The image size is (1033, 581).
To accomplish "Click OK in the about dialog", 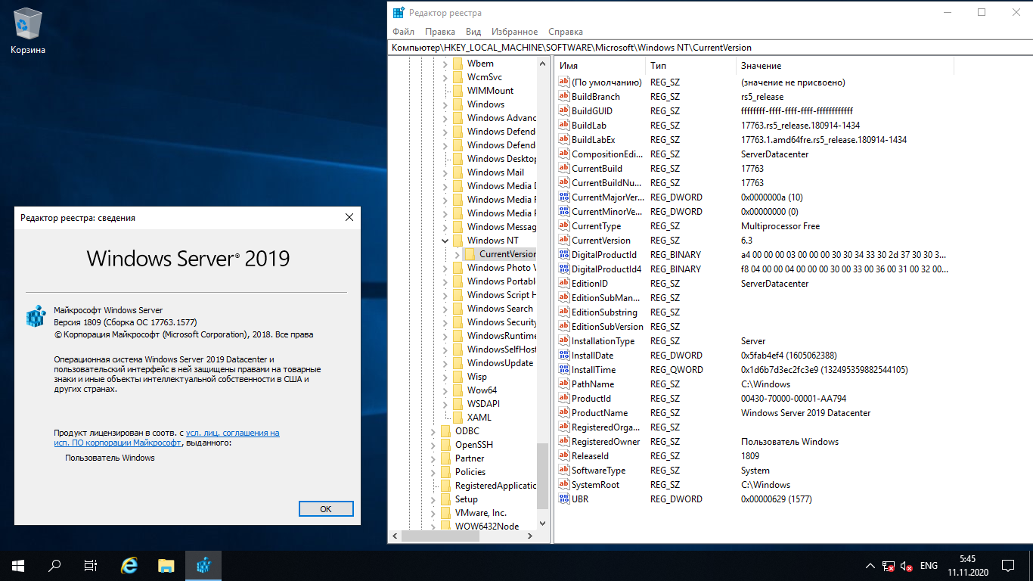I will pos(326,509).
